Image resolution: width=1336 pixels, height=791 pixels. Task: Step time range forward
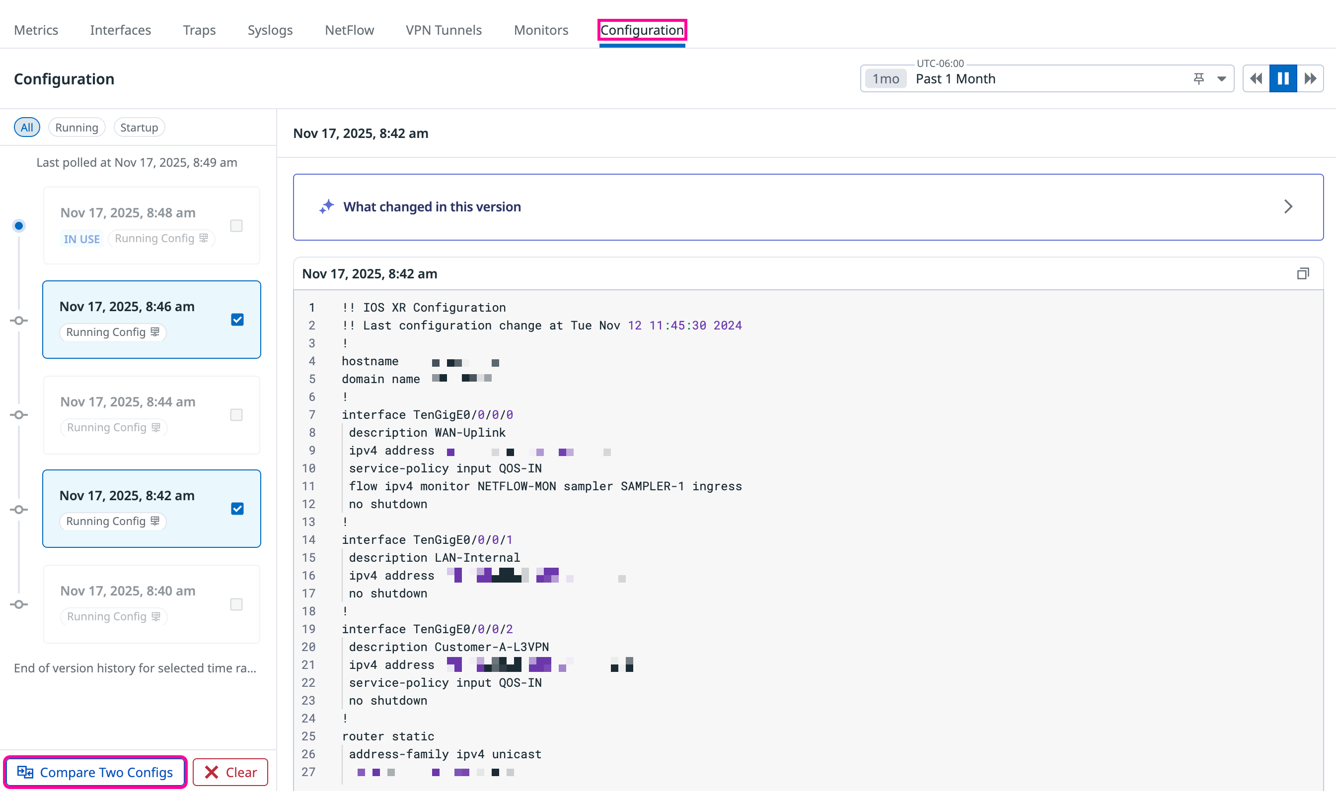1310,79
